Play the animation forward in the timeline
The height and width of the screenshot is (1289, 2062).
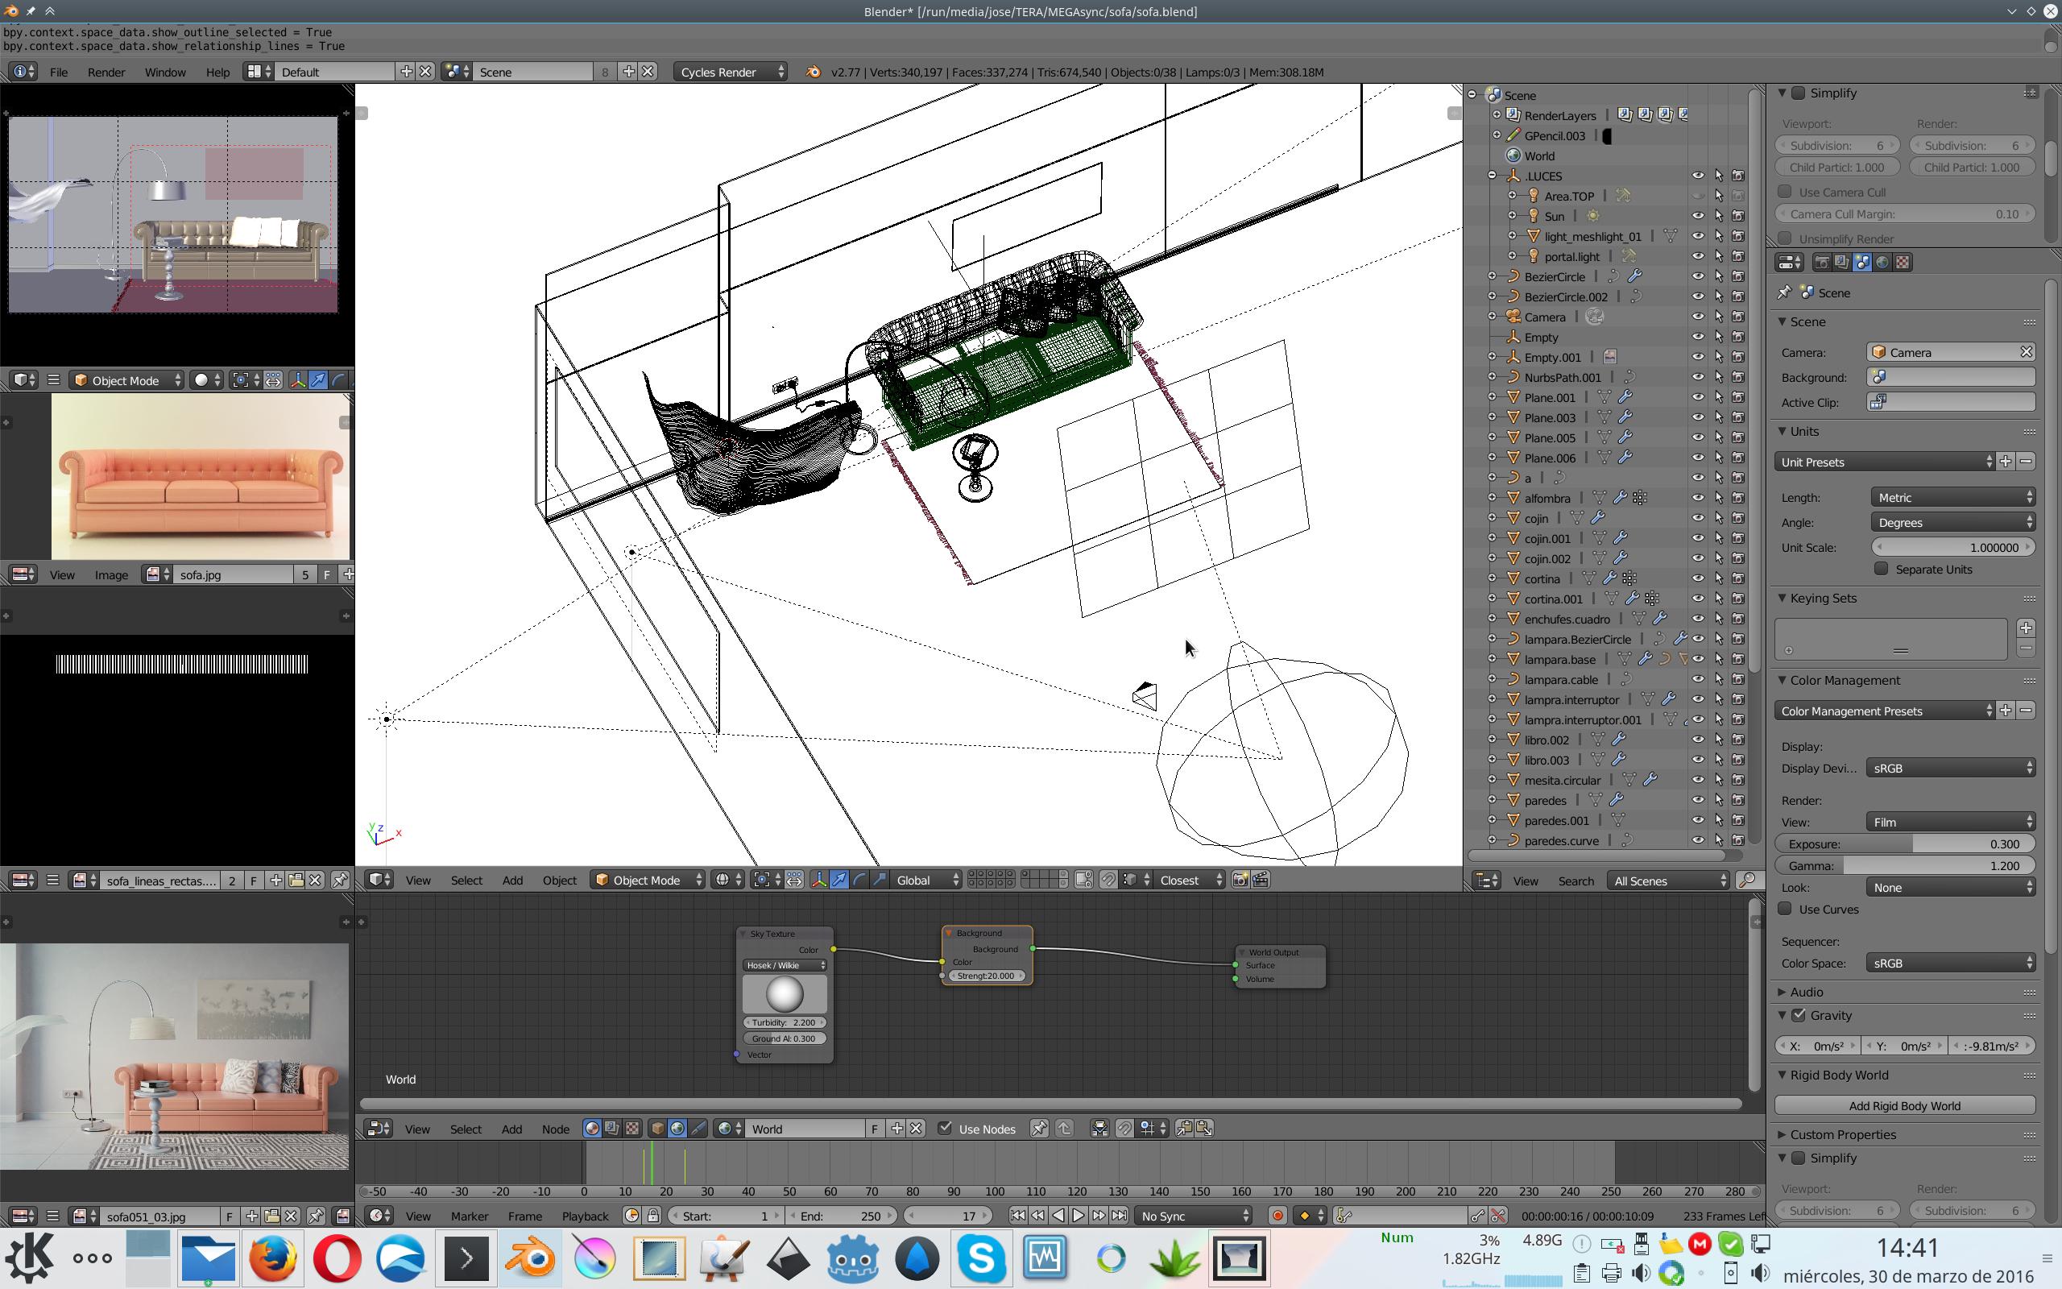pos(1079,1216)
